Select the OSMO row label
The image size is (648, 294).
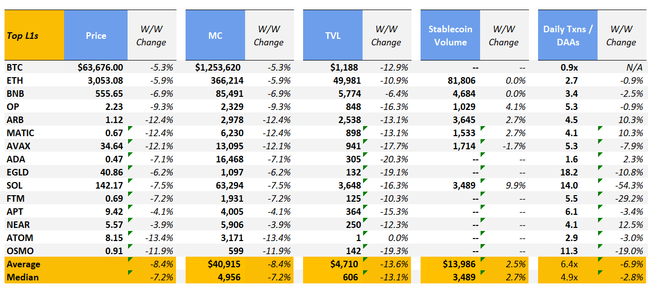click(x=18, y=251)
